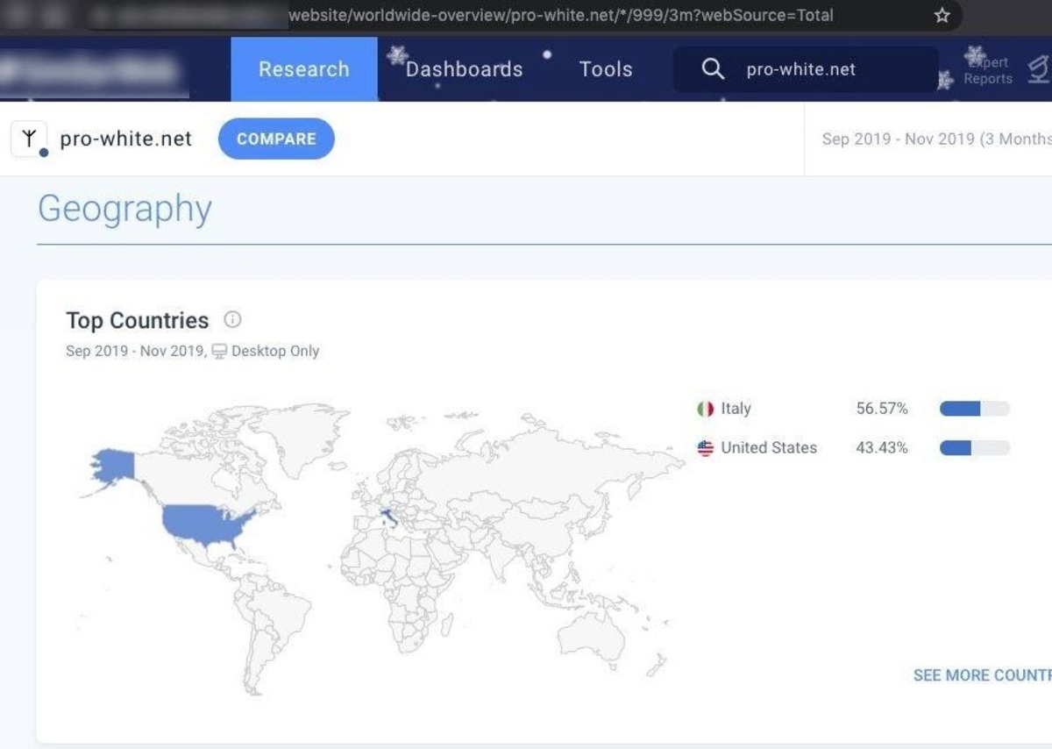Open the Top Countries info tooltip icon
The height and width of the screenshot is (749, 1052).
232,320
